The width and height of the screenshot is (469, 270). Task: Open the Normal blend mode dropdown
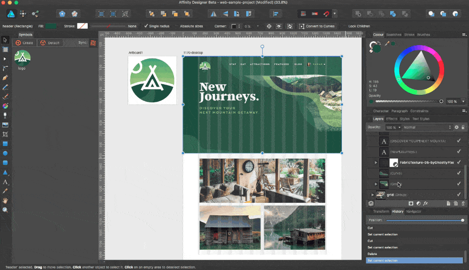[x=426, y=127]
